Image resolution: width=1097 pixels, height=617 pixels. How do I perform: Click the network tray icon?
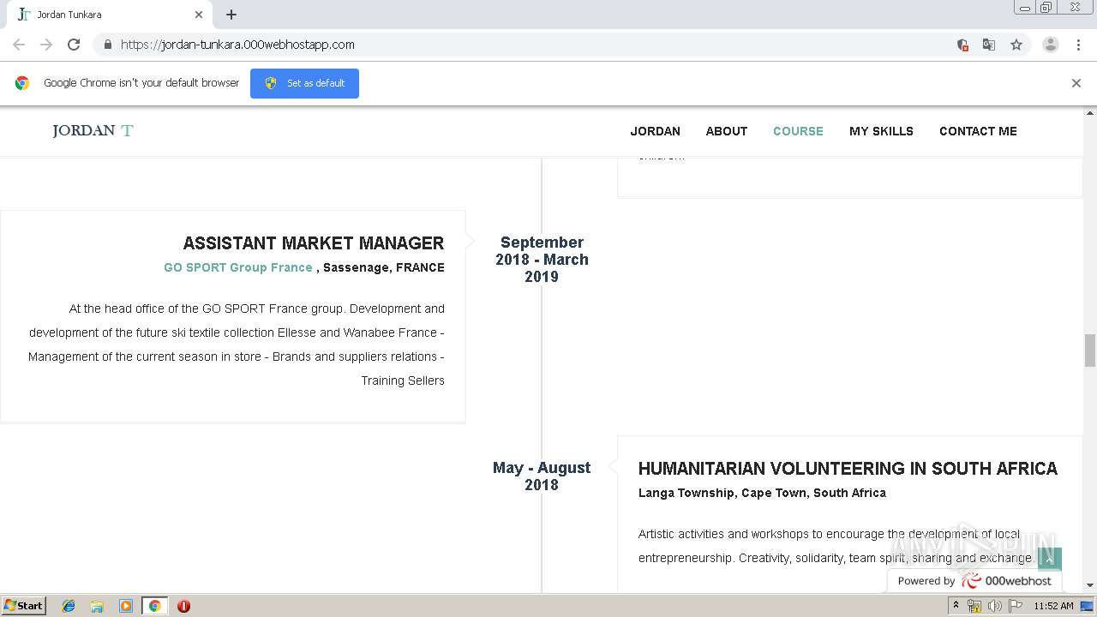coord(974,606)
